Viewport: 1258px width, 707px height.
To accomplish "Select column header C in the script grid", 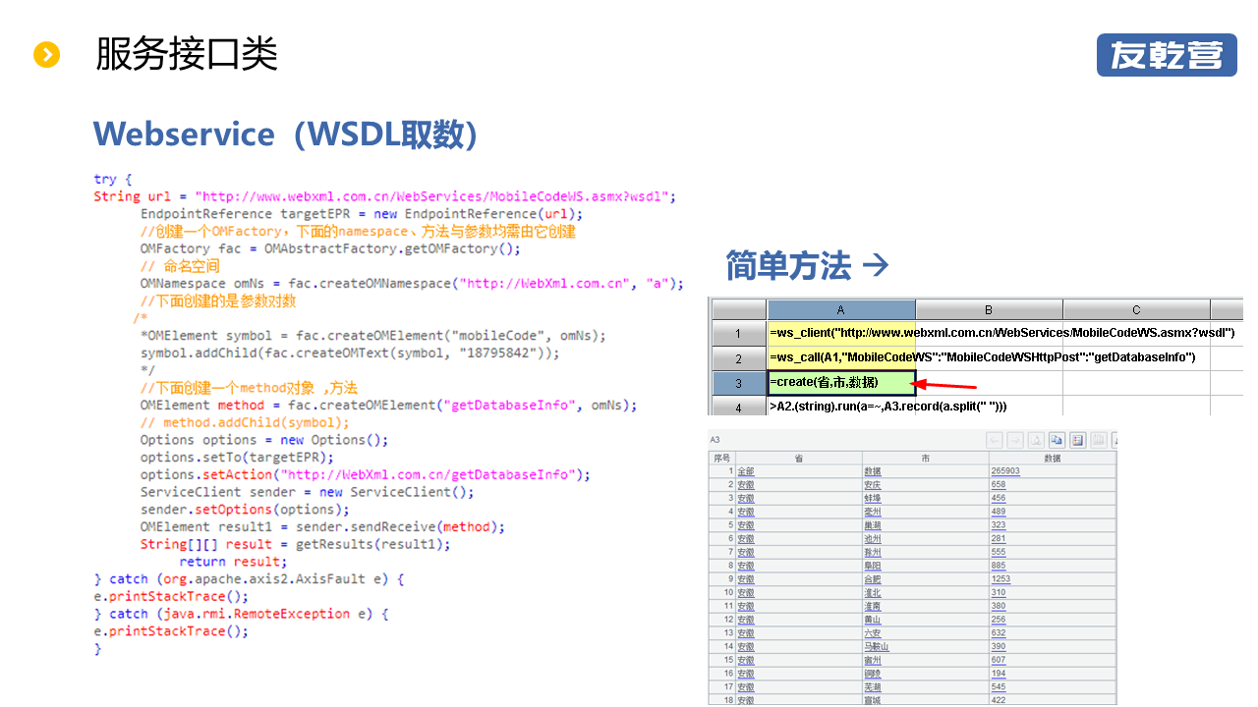I will [x=1136, y=309].
